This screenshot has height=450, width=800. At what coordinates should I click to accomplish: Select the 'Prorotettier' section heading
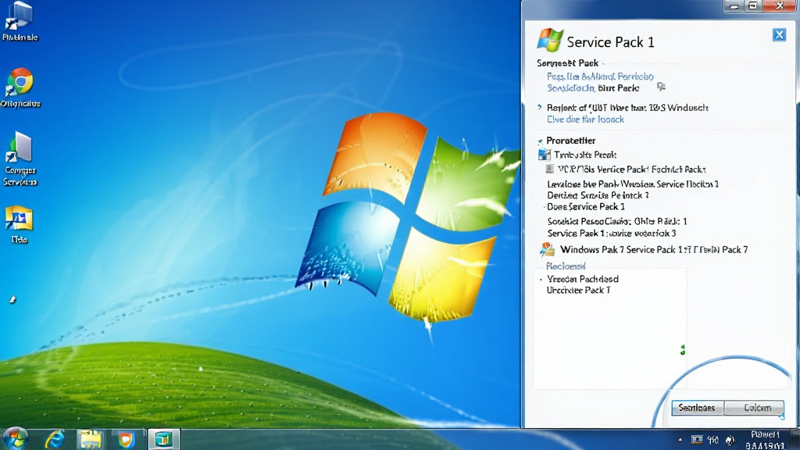pyautogui.click(x=570, y=141)
